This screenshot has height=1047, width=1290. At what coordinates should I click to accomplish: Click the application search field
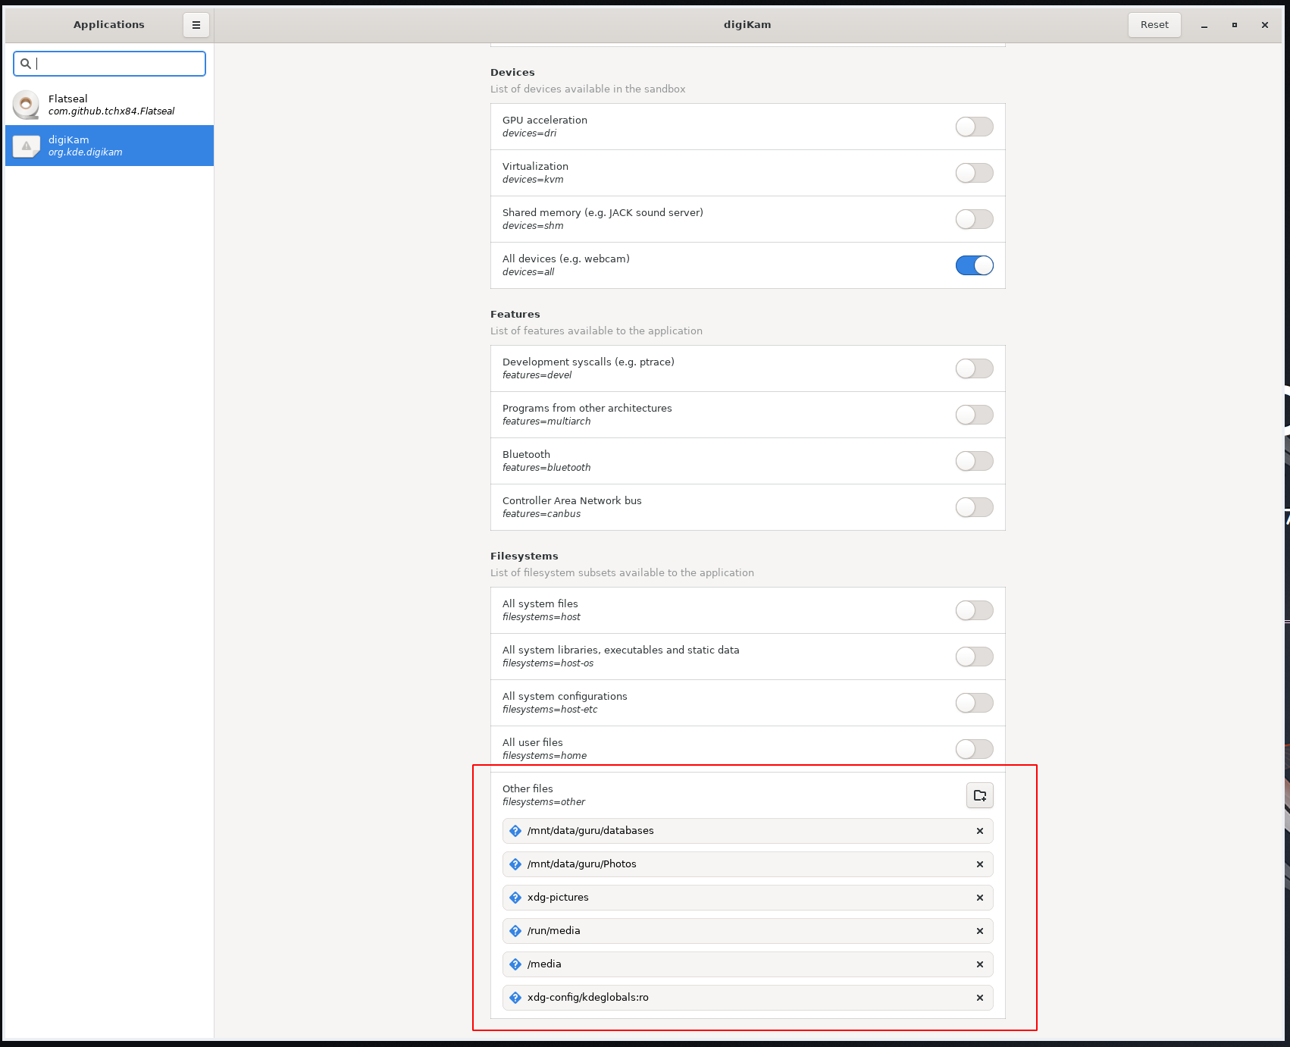point(117,64)
